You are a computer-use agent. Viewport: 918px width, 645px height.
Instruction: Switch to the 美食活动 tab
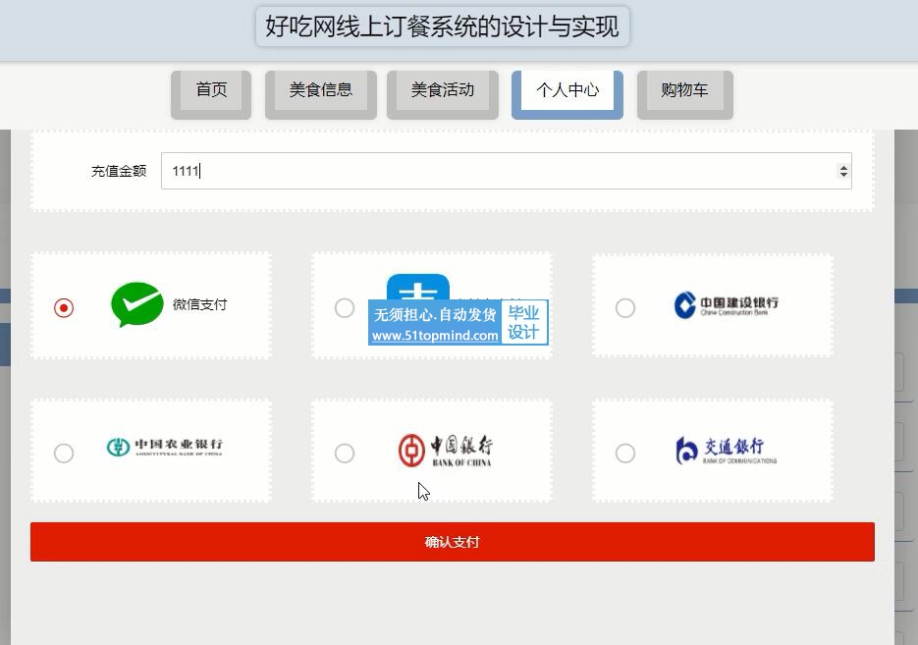coord(443,95)
